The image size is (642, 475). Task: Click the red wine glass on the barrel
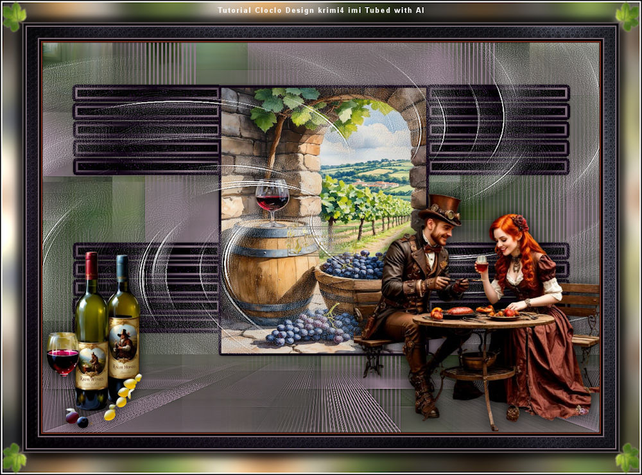[272, 199]
